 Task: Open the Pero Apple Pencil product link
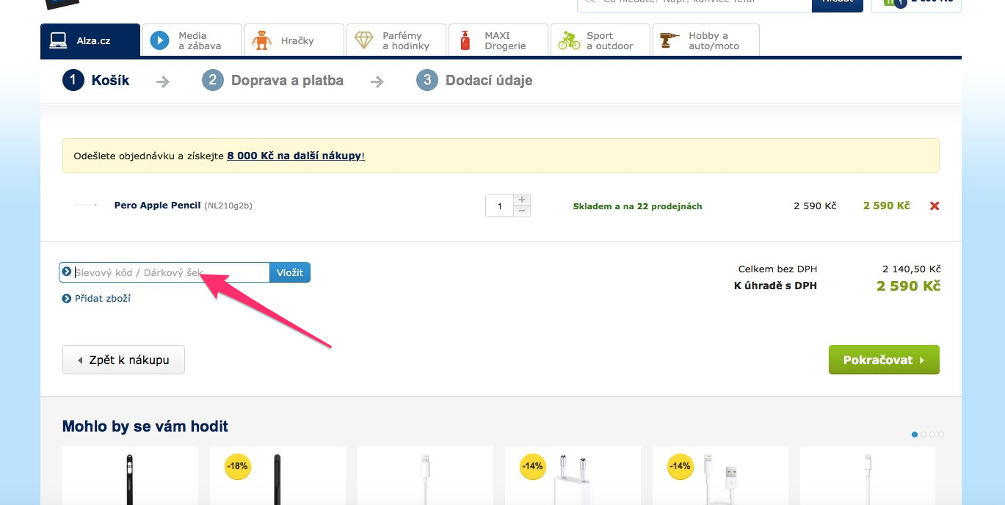pyautogui.click(x=157, y=206)
